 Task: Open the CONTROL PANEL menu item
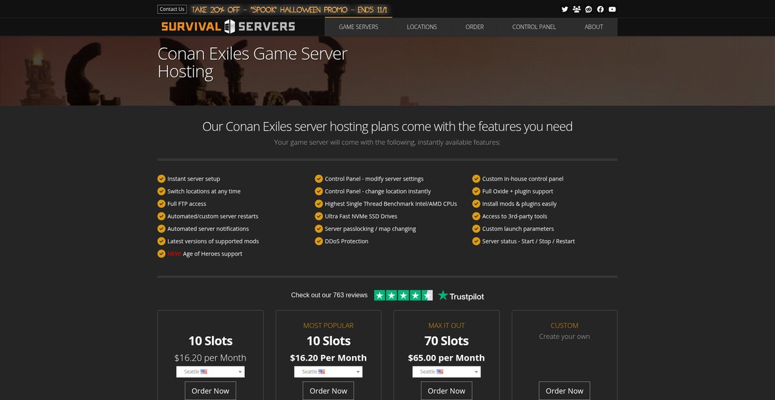click(534, 27)
